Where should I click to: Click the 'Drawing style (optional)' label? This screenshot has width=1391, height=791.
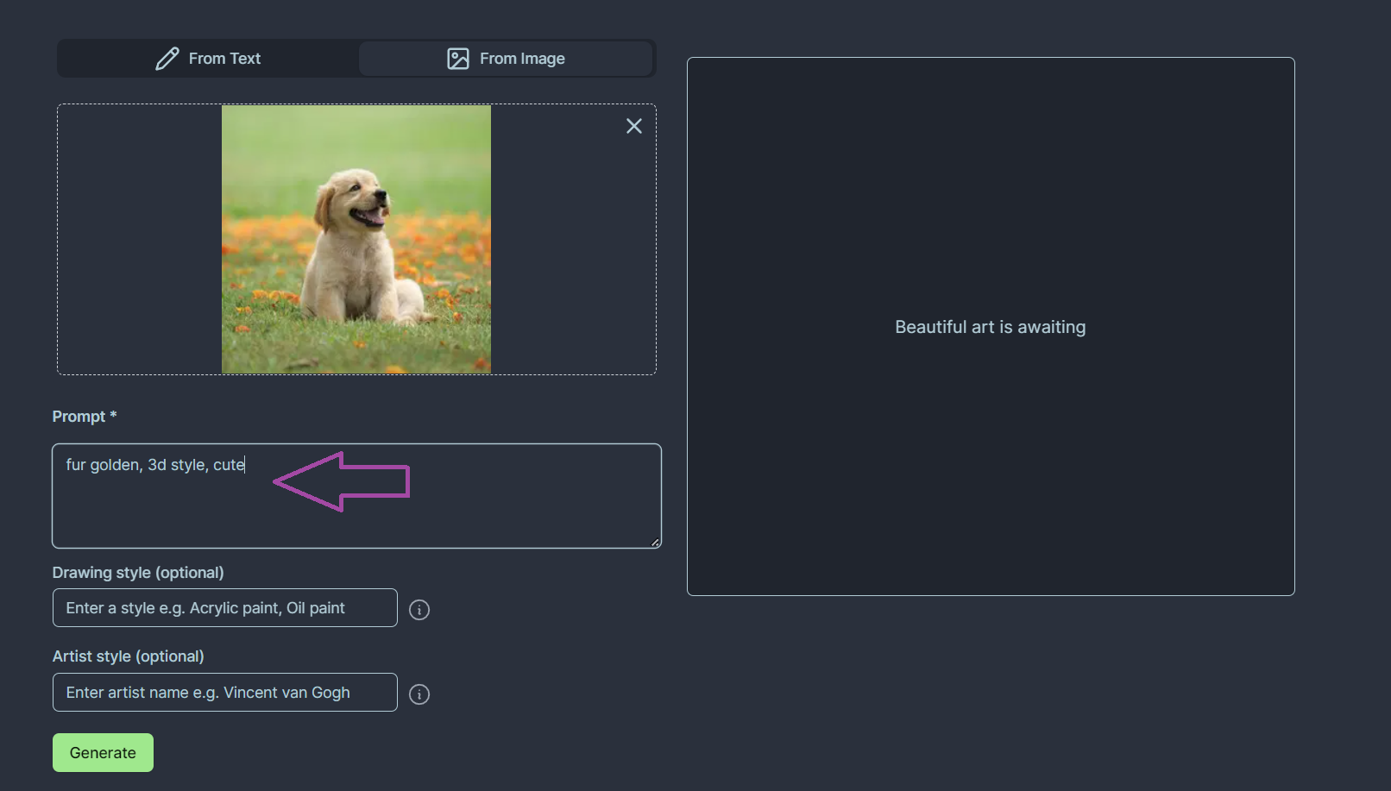138,573
